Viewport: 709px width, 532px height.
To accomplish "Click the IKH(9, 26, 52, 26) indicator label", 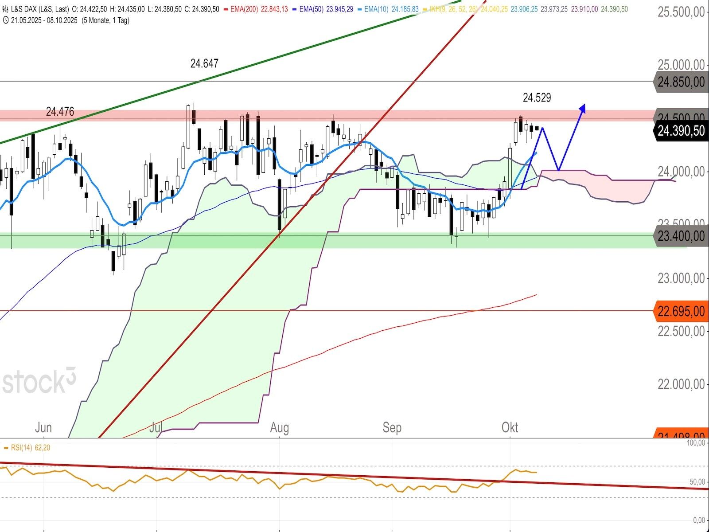I will pyautogui.click(x=452, y=9).
